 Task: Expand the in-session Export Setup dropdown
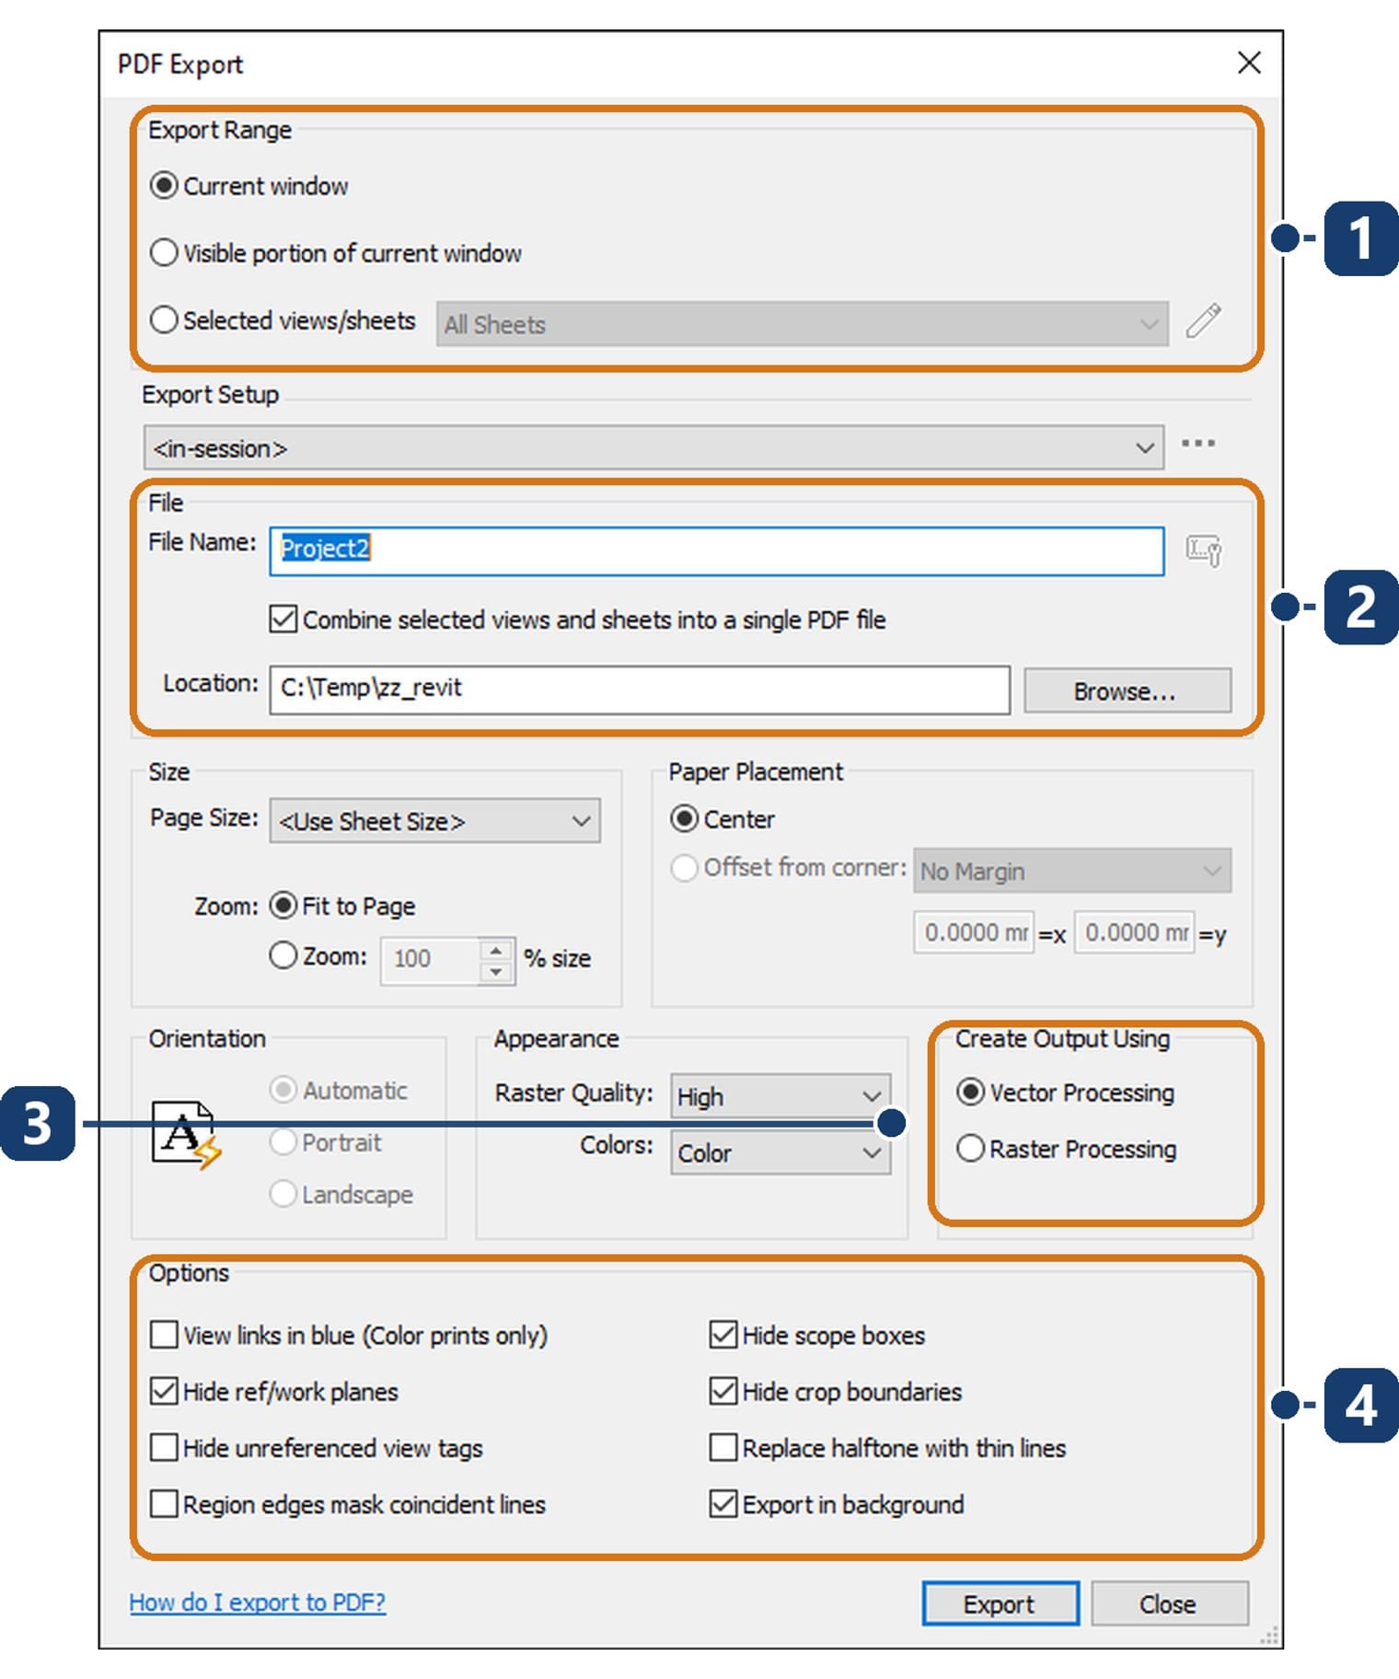[653, 447]
